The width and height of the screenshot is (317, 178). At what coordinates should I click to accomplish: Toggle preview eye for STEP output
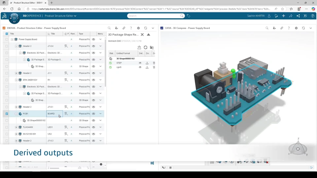(x=140, y=63)
